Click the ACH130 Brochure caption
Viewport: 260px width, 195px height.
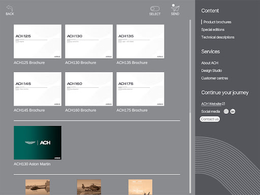(x=81, y=62)
